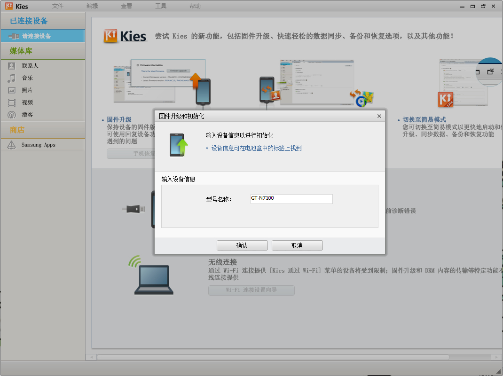503x376 pixels.
Task: Click the 设备信息可在电池盒中的标签上找到 hint text
Action: 256,148
